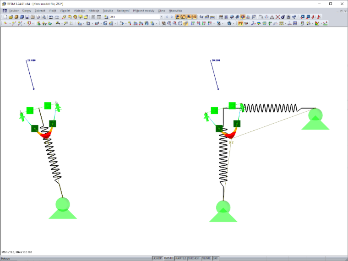Click the printer icon
The image size is (348, 261).
tap(38, 17)
